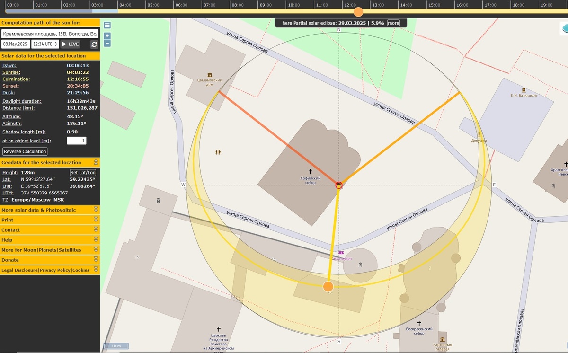Open the 'more' eclipse details link
This screenshot has height=353, width=568.
coord(393,23)
